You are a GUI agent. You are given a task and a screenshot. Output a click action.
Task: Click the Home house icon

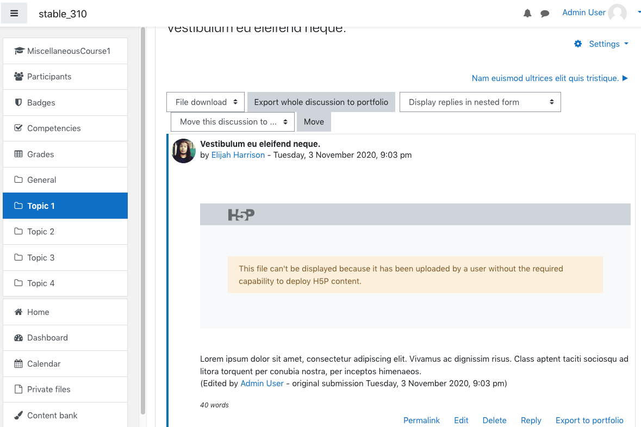pos(18,312)
